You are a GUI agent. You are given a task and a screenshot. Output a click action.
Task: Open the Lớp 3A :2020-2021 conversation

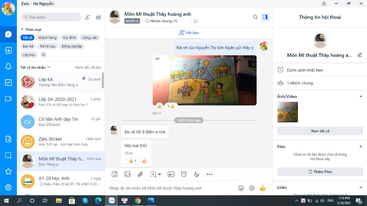point(60,102)
